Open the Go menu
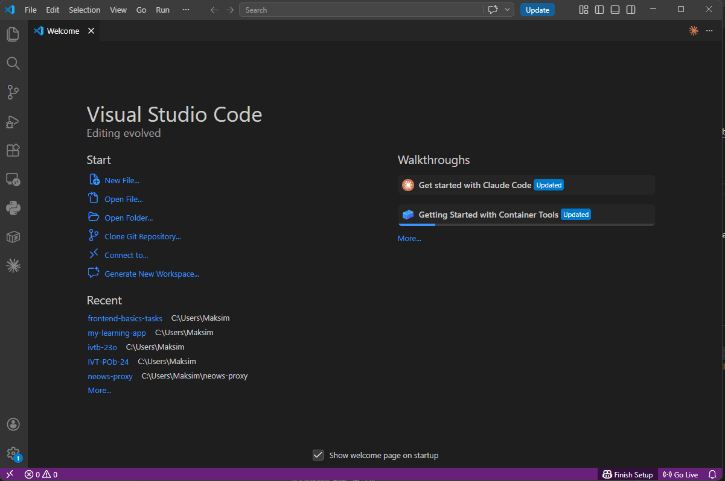 pyautogui.click(x=141, y=10)
